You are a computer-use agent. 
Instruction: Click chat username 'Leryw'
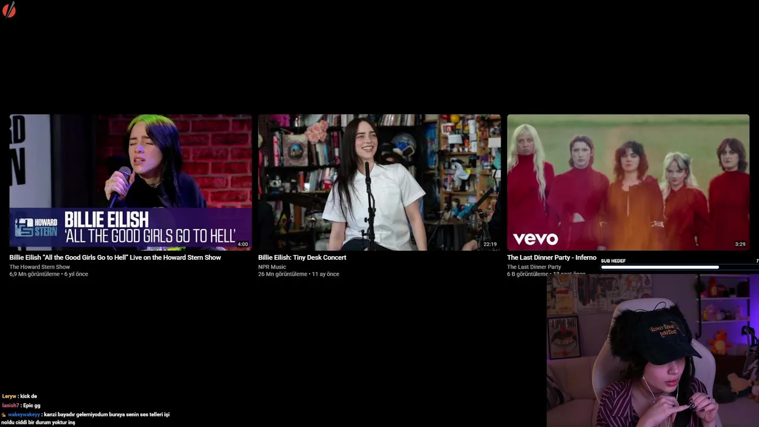(9, 396)
